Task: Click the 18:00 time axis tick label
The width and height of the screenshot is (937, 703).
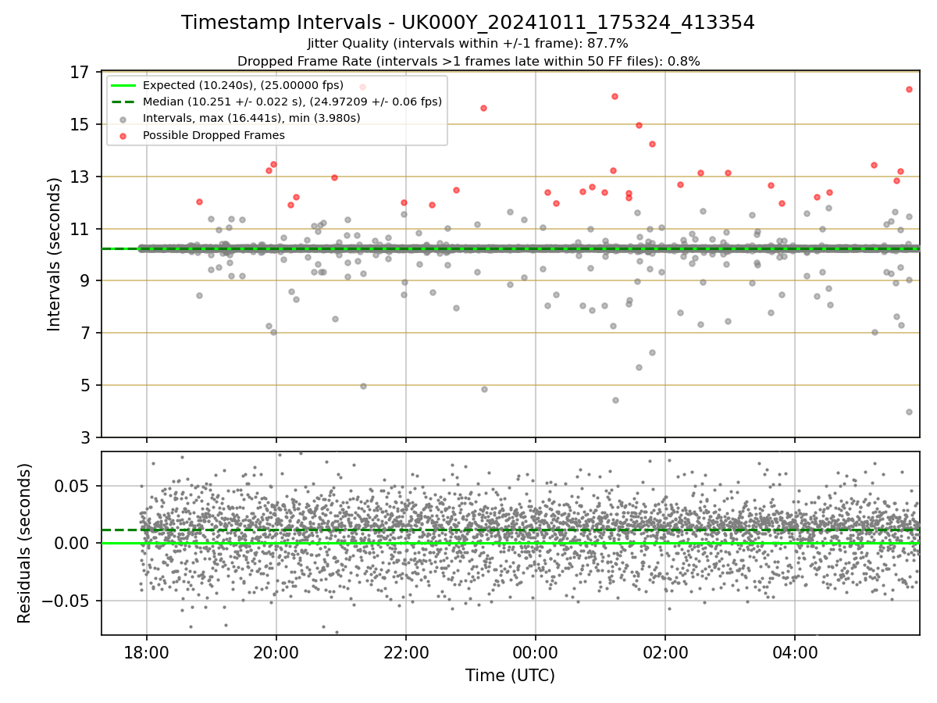Action: tap(146, 651)
